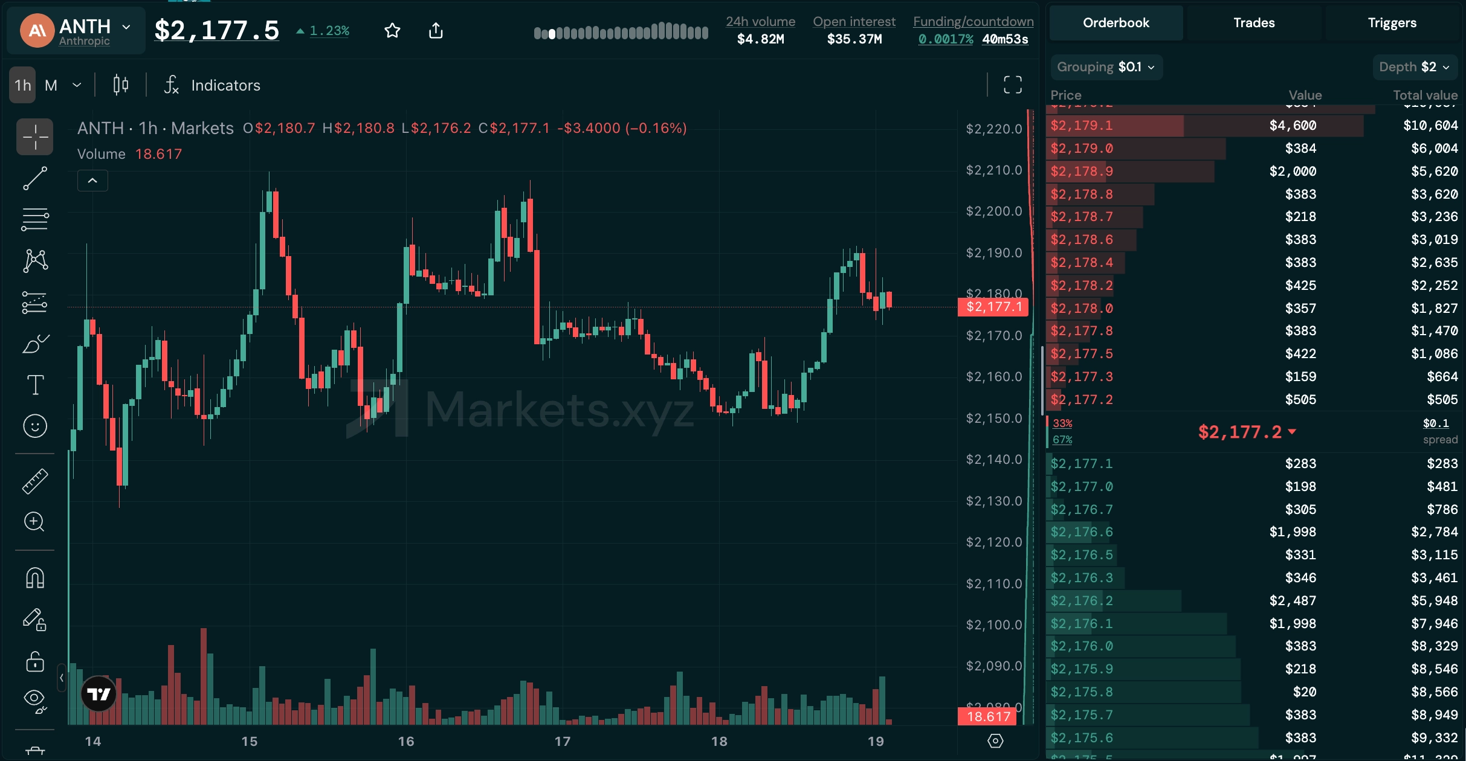The width and height of the screenshot is (1466, 761).
Task: Open the candlestick chart style selector
Action: pyautogui.click(x=121, y=85)
